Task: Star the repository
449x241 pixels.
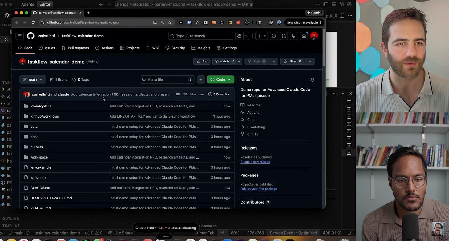Action: tap(292, 62)
